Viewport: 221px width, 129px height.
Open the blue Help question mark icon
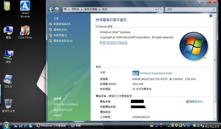click(x=211, y=16)
